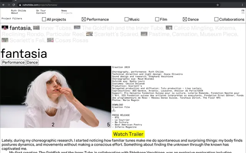Open Scarlett's Scared project link
Image resolution: width=246 pixels, height=153 pixels.
[116, 34]
